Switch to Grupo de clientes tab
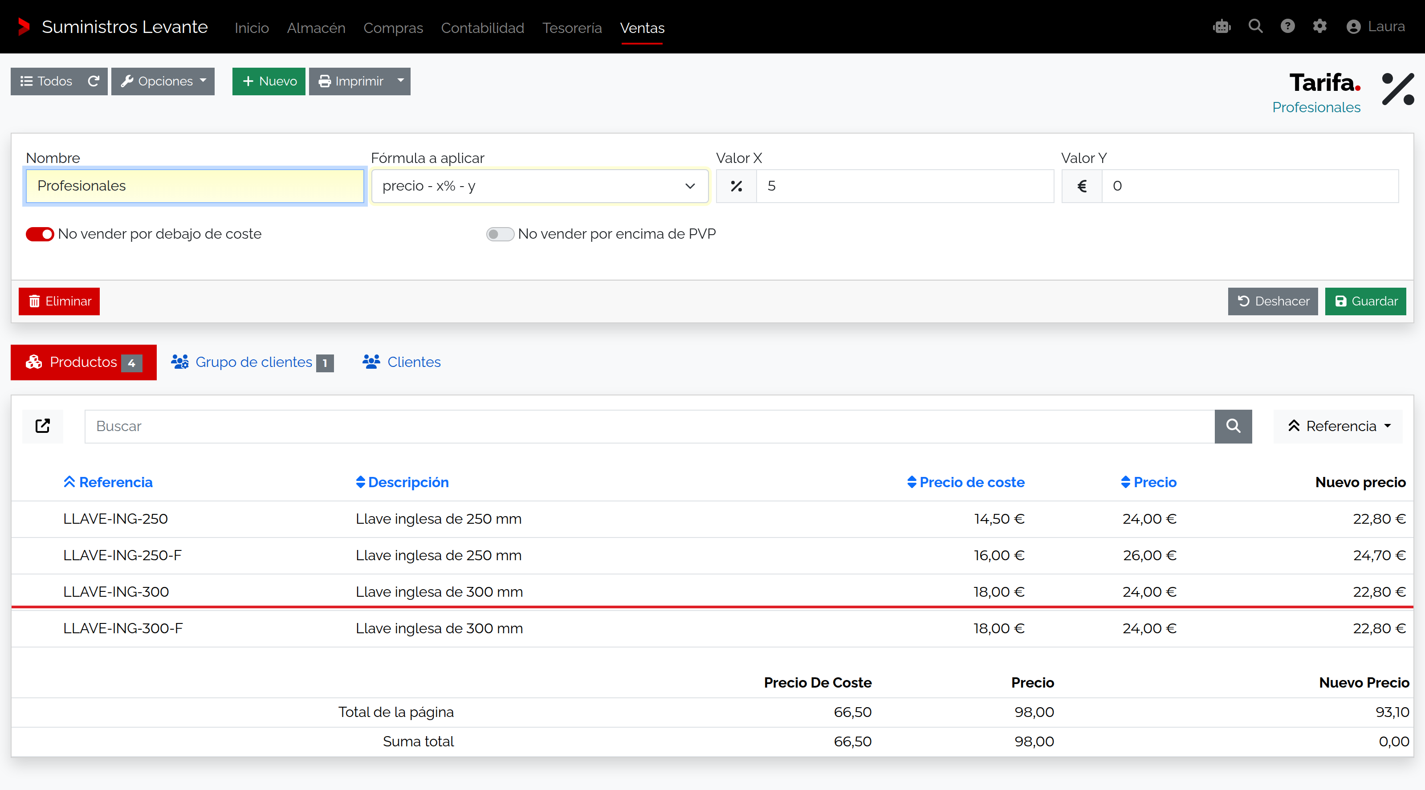This screenshot has width=1425, height=790. click(252, 362)
